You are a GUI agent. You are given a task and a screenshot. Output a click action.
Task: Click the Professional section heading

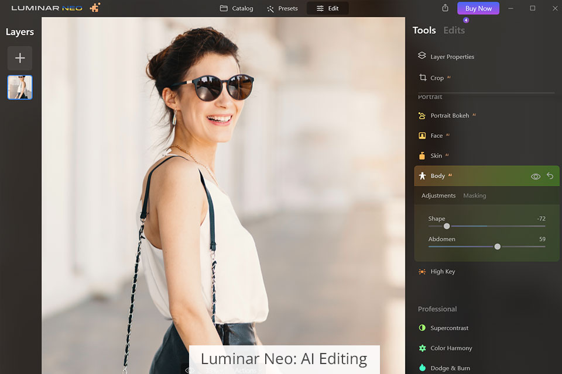pyautogui.click(x=437, y=309)
